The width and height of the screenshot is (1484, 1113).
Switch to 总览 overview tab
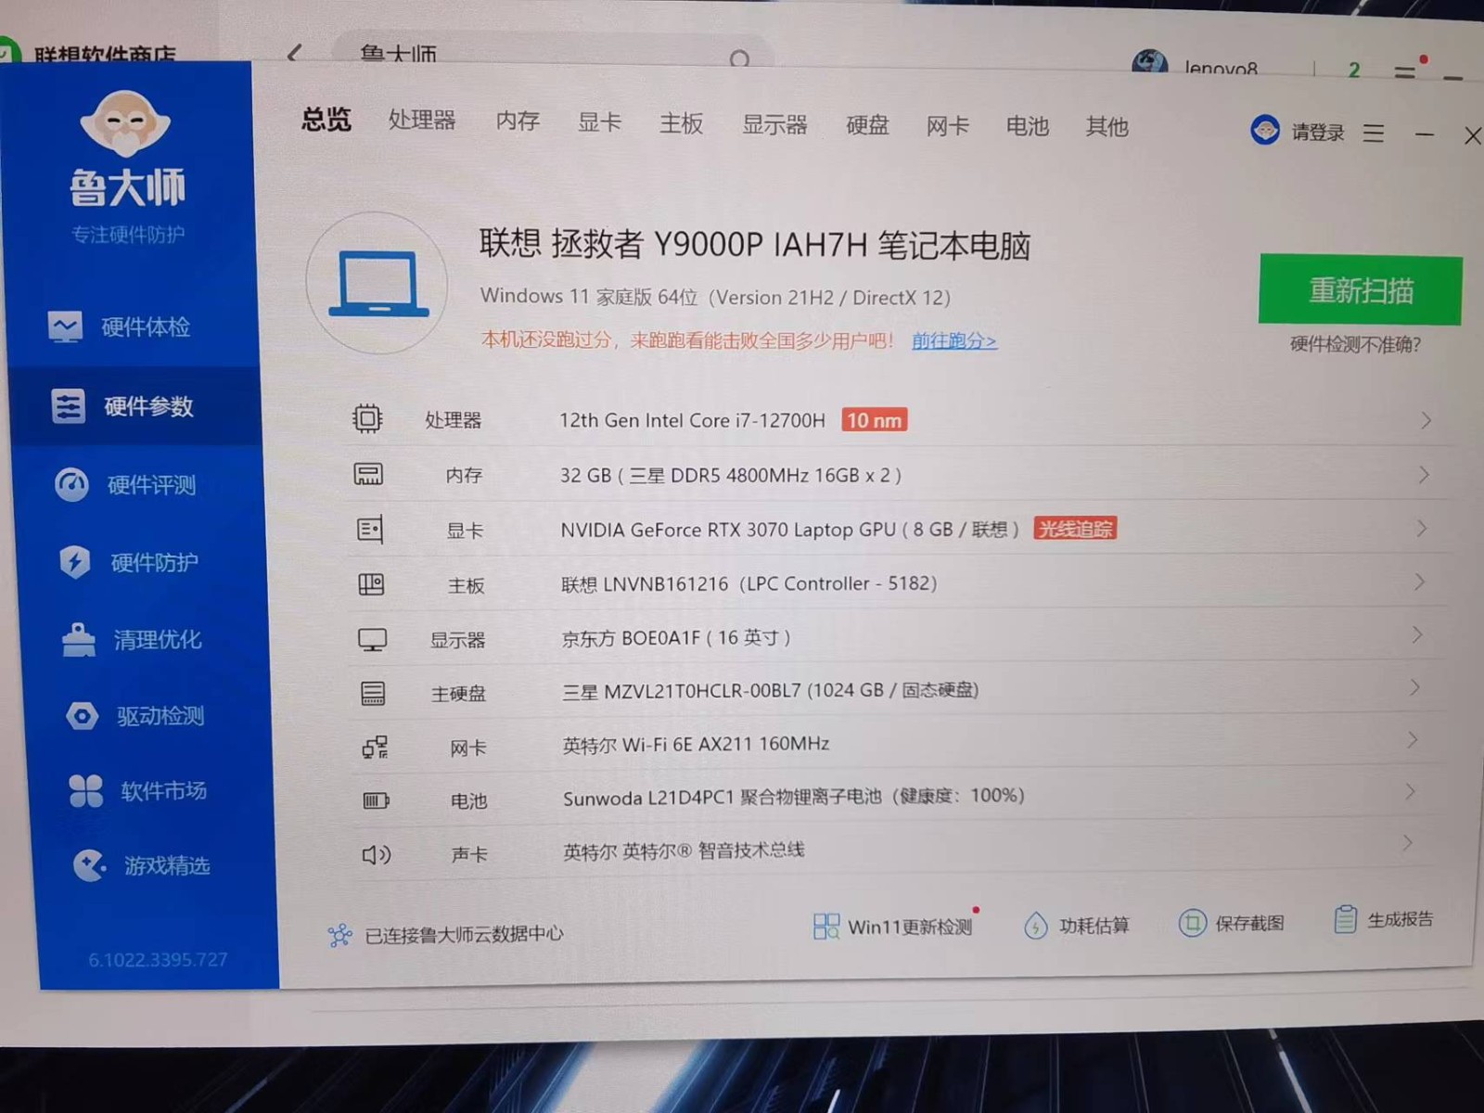click(326, 119)
